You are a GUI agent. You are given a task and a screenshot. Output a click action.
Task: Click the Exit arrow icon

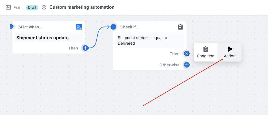point(8,8)
